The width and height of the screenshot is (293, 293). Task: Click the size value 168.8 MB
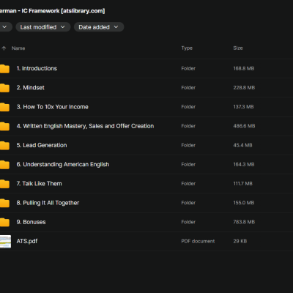click(x=244, y=68)
